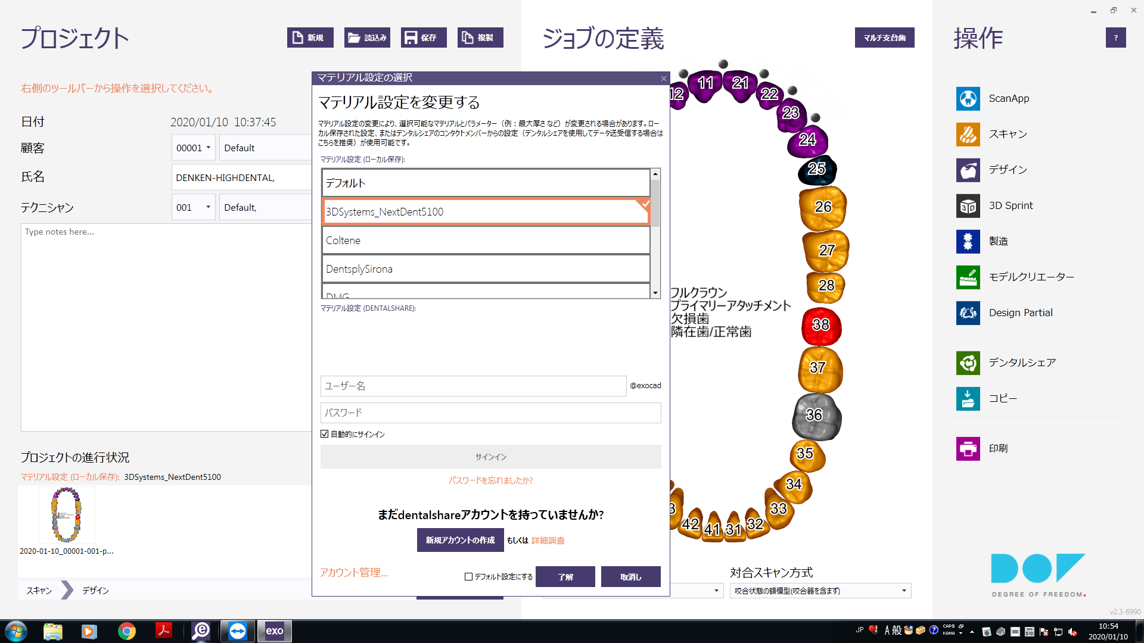Open the 顧客 00001 customer dropdown
Viewport: 1144px width, 643px height.
click(x=193, y=148)
